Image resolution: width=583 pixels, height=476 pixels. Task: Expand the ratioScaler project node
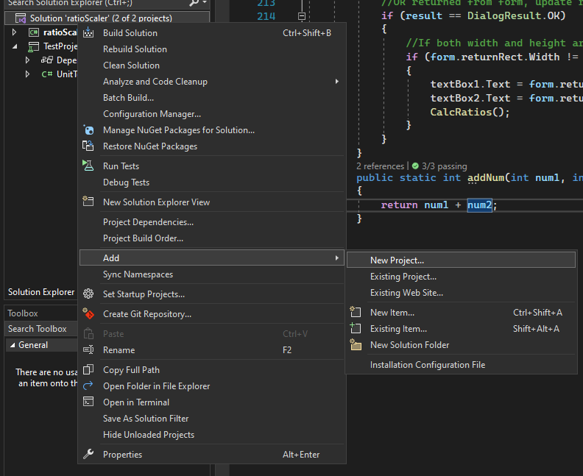coord(14,32)
